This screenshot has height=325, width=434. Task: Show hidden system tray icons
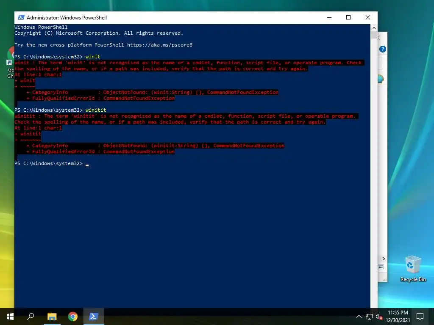[x=359, y=317]
